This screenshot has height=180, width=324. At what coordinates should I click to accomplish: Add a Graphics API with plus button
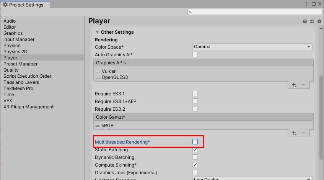pyautogui.click(x=294, y=85)
